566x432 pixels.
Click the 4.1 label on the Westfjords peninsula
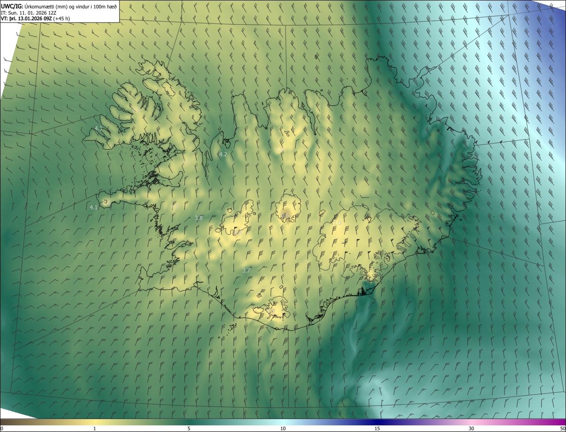pos(98,128)
